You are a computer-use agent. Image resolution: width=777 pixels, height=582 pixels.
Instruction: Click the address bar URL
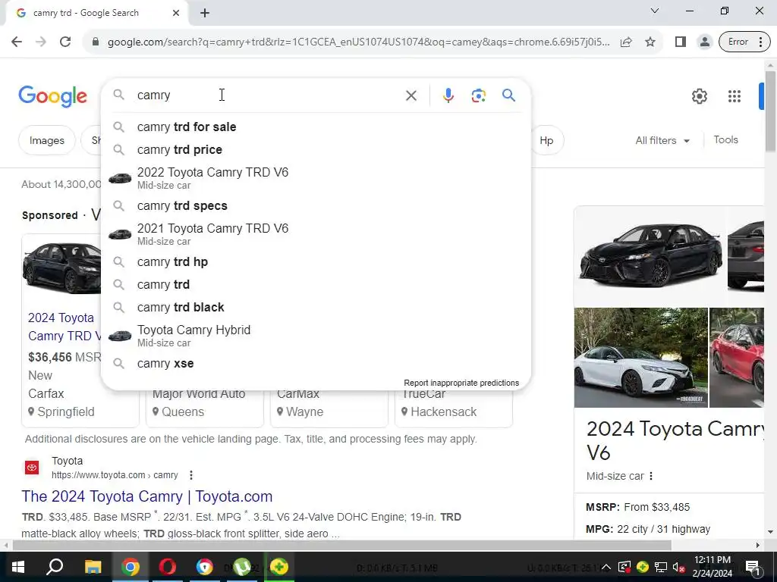click(358, 42)
